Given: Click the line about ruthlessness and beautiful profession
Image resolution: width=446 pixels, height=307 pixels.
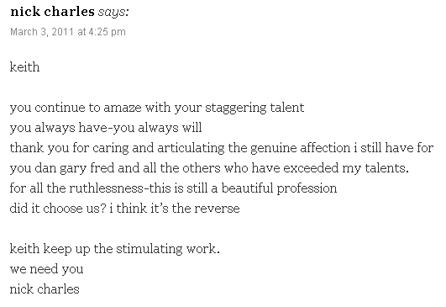Looking at the screenshot, I should pos(173,188).
